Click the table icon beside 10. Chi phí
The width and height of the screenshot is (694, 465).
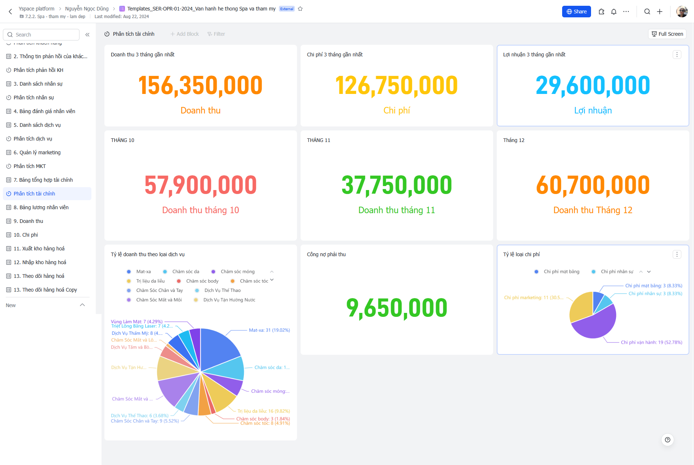click(x=9, y=235)
